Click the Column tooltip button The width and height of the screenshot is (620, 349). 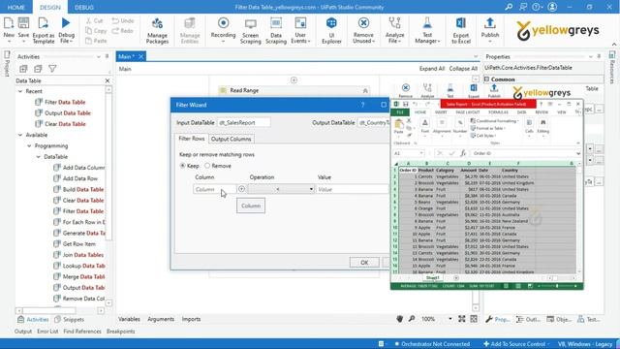click(251, 206)
